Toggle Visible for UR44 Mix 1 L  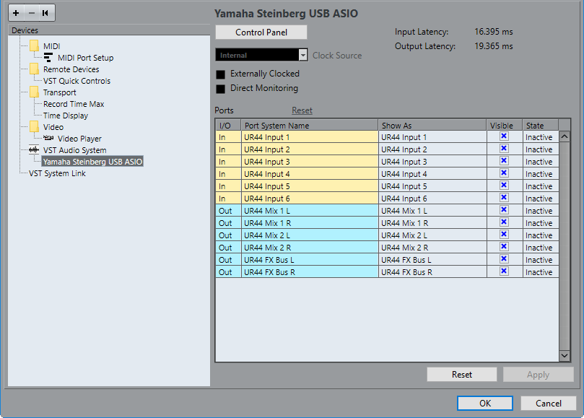(x=504, y=210)
